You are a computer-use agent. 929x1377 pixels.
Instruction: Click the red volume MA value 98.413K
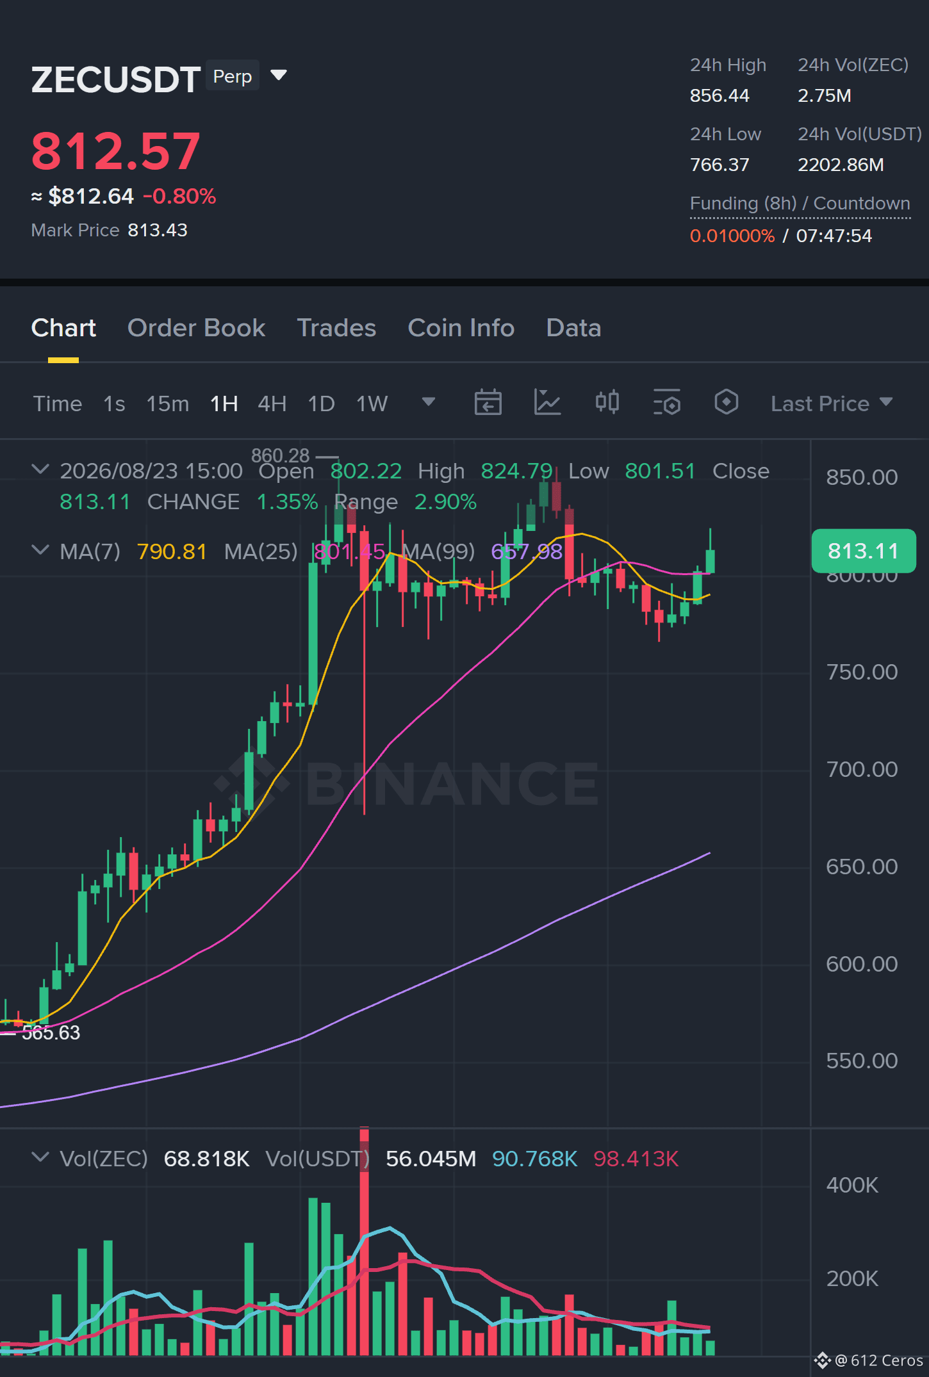pos(636,1159)
